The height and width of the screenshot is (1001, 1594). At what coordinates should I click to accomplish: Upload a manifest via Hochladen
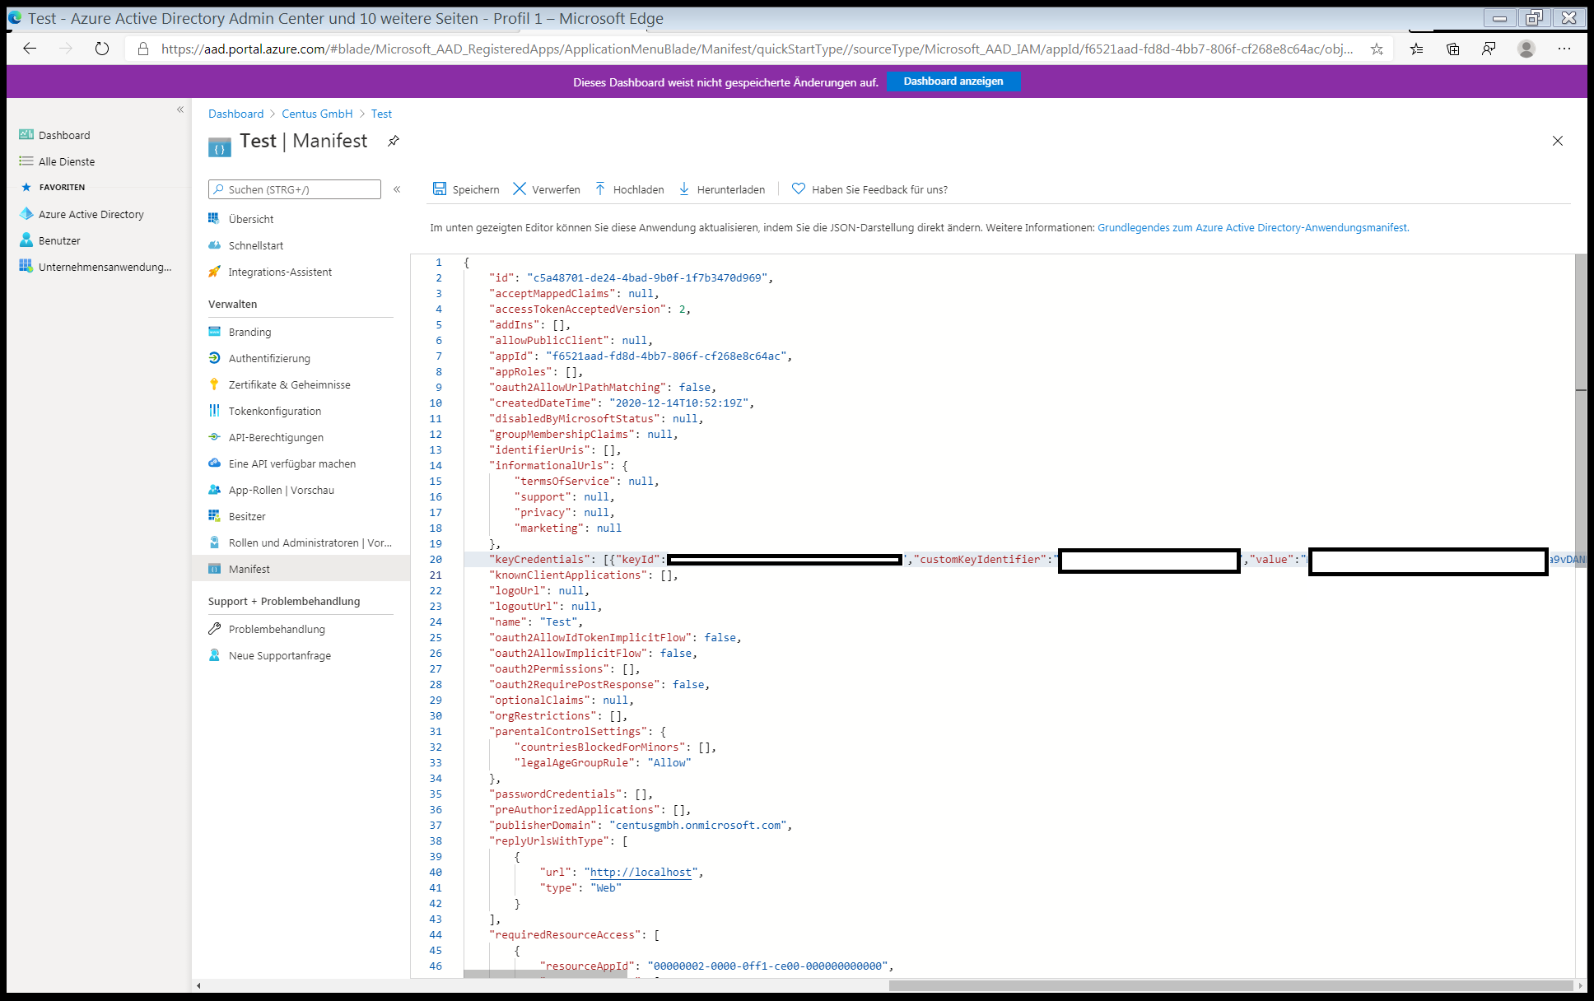coord(629,189)
